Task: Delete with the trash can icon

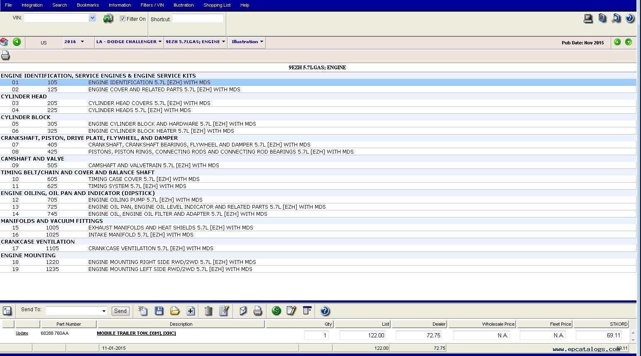Action: tap(208, 310)
